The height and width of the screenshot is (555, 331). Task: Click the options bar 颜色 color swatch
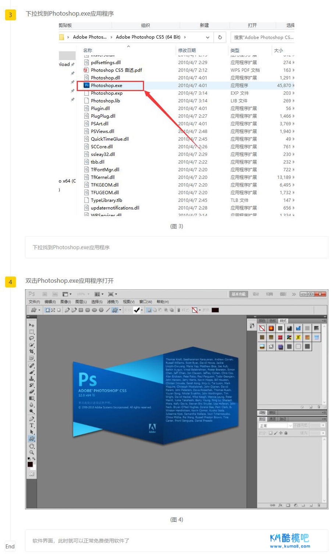(x=215, y=310)
